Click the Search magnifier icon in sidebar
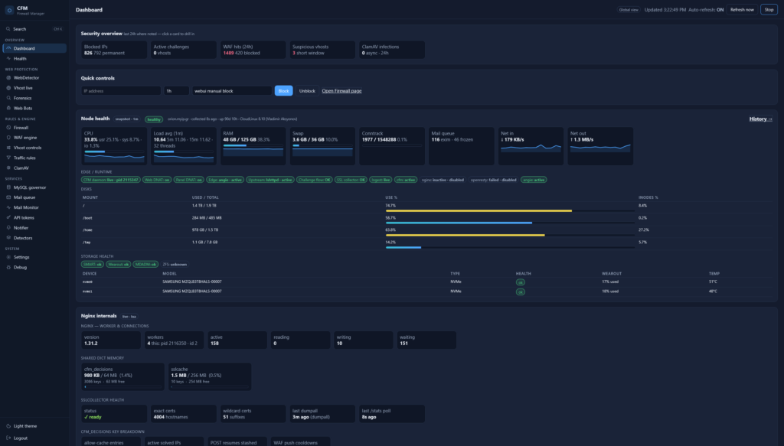784x446 pixels. click(x=8, y=29)
